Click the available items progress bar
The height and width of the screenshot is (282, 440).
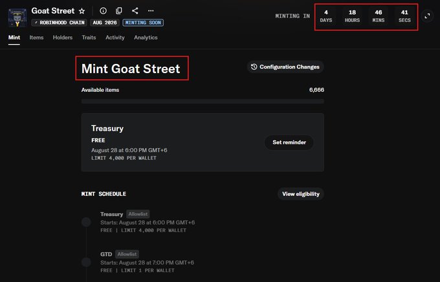point(203,102)
